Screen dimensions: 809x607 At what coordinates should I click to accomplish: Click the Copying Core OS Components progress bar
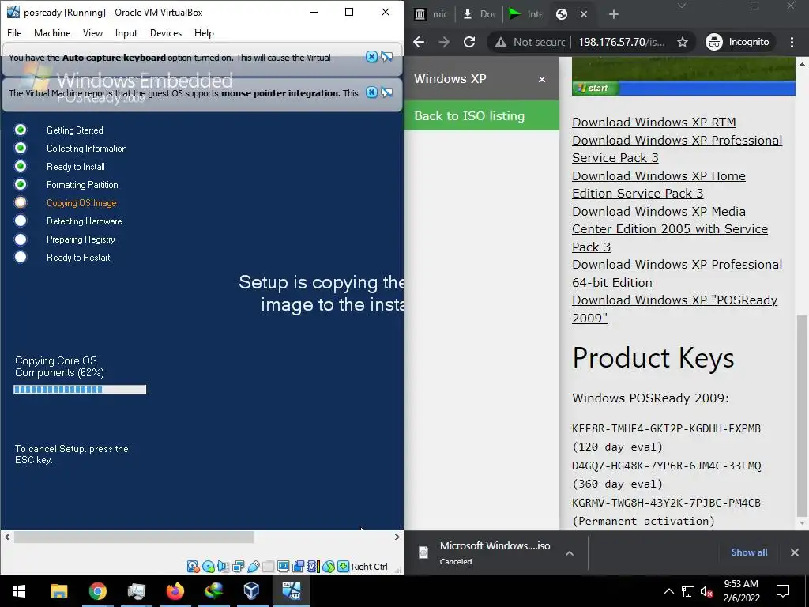[80, 390]
